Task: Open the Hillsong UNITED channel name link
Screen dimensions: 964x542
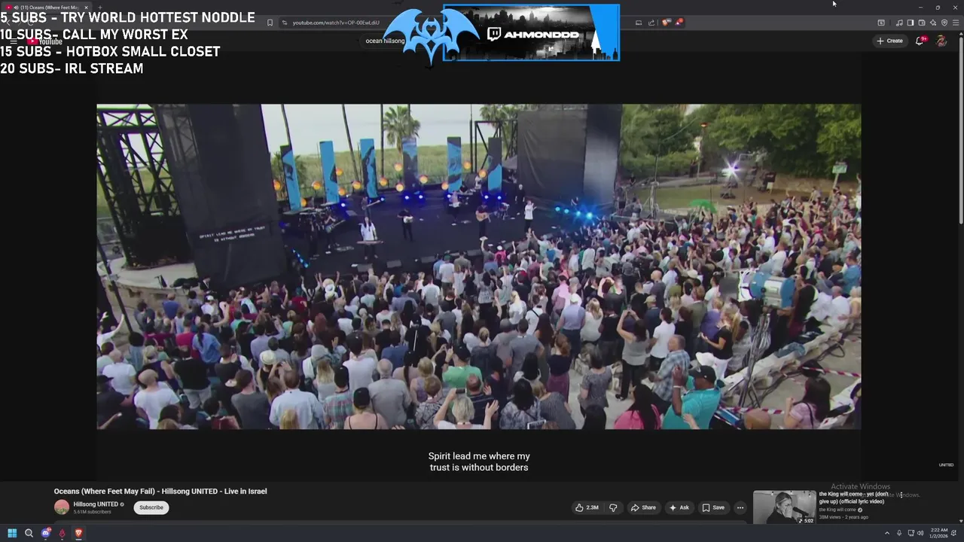Action: [96, 504]
